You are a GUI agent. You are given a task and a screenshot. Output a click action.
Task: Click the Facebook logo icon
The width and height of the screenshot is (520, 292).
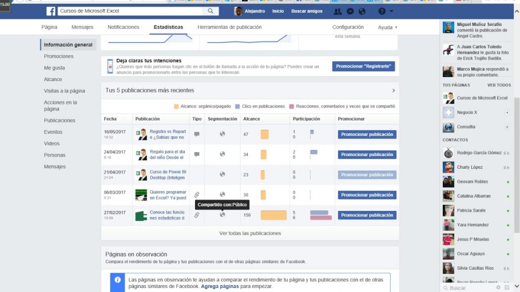51,11
